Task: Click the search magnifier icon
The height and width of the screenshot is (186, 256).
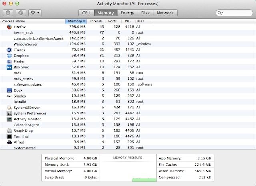Action: pyautogui.click(x=220, y=13)
